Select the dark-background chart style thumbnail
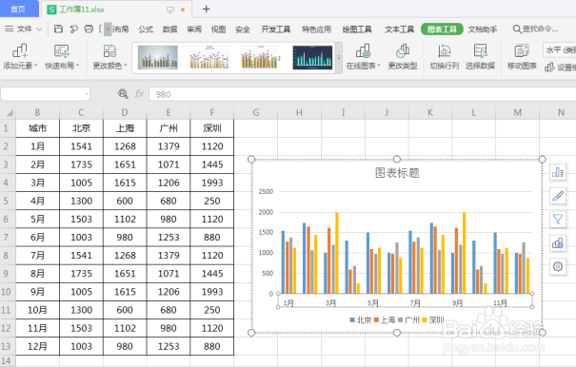This screenshot has height=367, width=576. coord(312,58)
